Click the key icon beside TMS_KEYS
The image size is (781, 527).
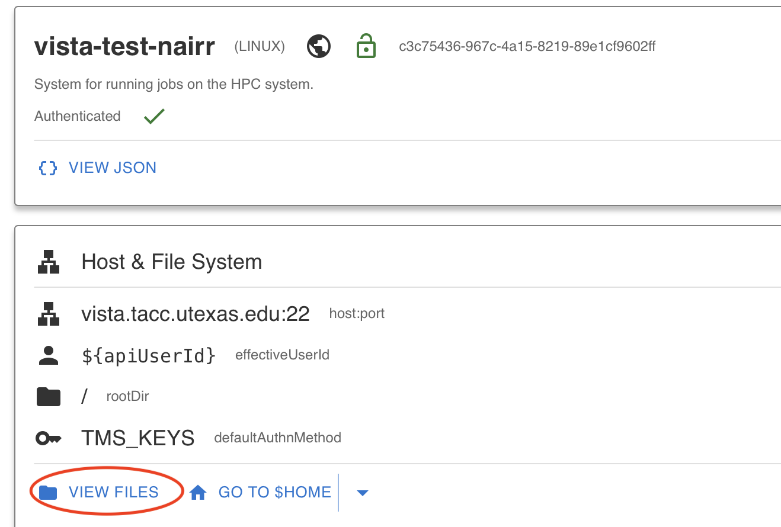(49, 438)
